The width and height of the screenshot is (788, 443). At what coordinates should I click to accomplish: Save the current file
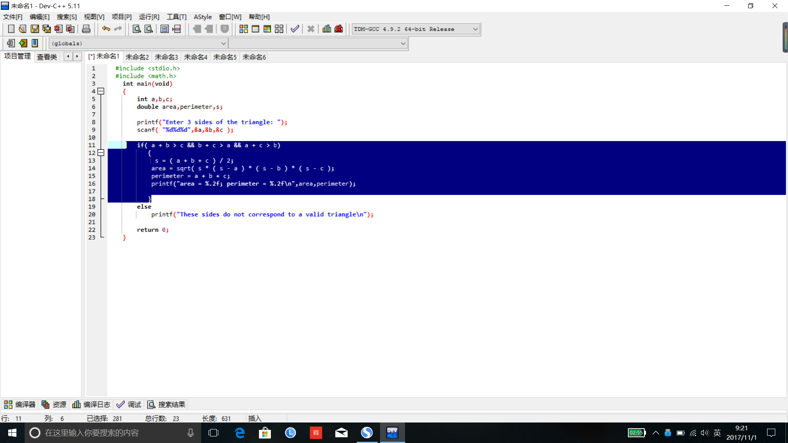pyautogui.click(x=35, y=29)
